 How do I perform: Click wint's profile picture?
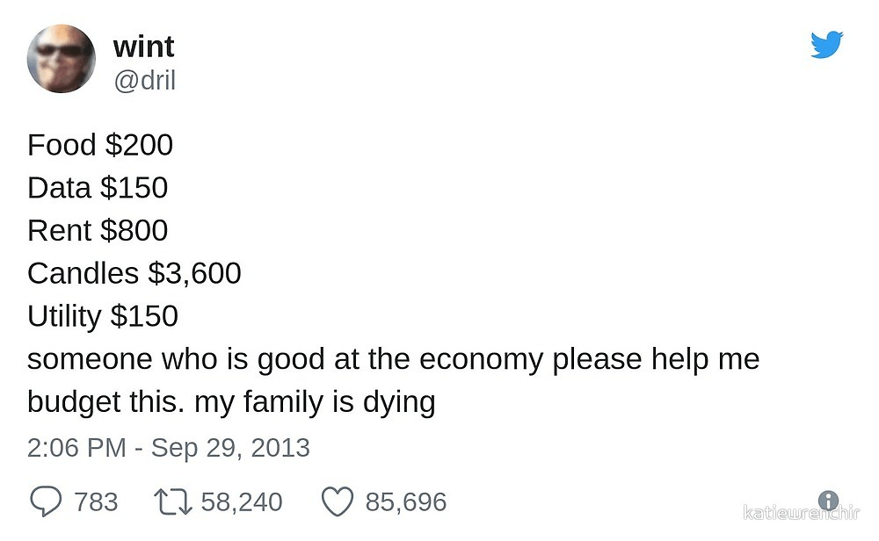click(62, 58)
